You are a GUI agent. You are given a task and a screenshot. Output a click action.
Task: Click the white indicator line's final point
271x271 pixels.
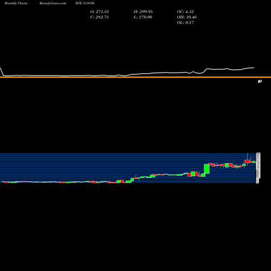coord(254,68)
